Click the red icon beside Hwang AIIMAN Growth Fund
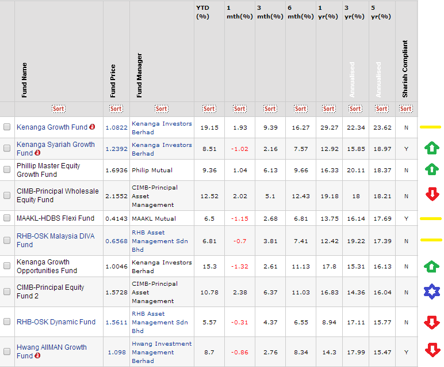 point(37,355)
